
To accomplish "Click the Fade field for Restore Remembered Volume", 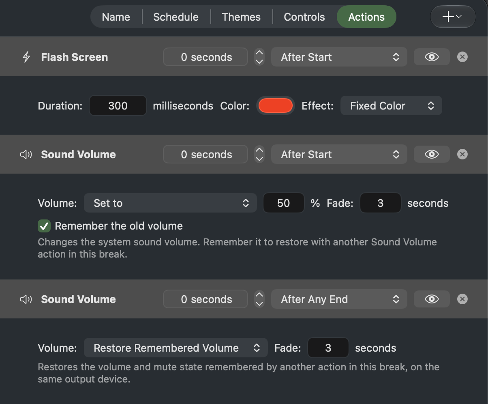I will [x=328, y=348].
